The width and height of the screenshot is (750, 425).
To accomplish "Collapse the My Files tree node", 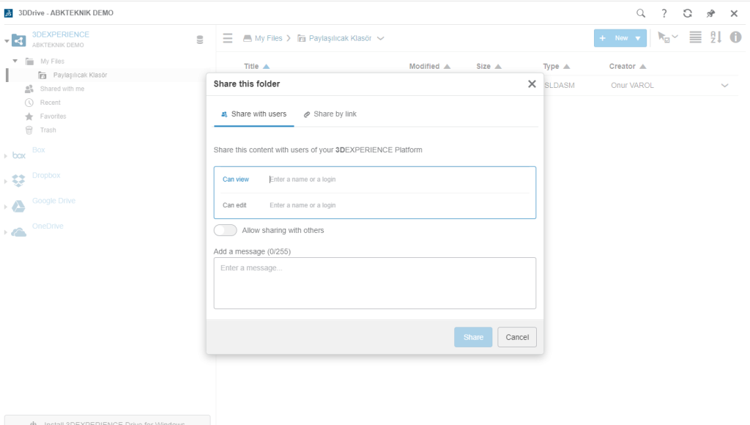I will 15,62.
